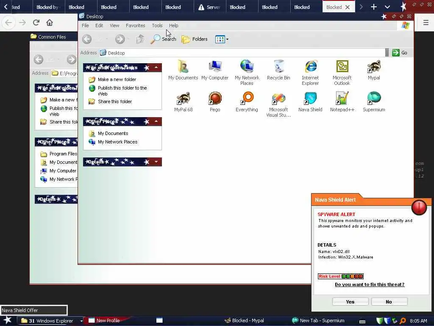Open the Edit menu
This screenshot has height=326, width=434.
[x=99, y=25]
